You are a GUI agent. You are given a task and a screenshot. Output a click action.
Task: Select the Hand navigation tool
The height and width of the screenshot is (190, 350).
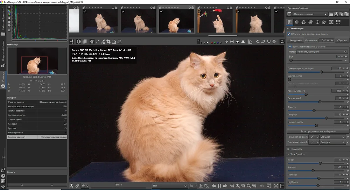[x=92, y=42]
